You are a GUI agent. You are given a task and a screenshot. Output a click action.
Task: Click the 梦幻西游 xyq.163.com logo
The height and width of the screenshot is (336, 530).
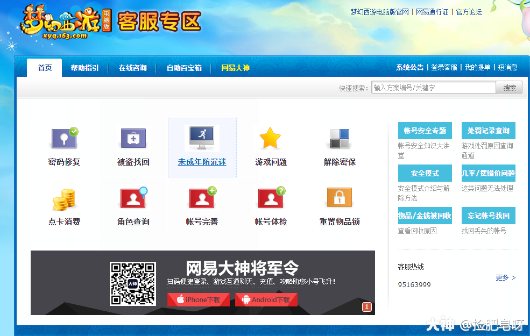pyautogui.click(x=66, y=22)
